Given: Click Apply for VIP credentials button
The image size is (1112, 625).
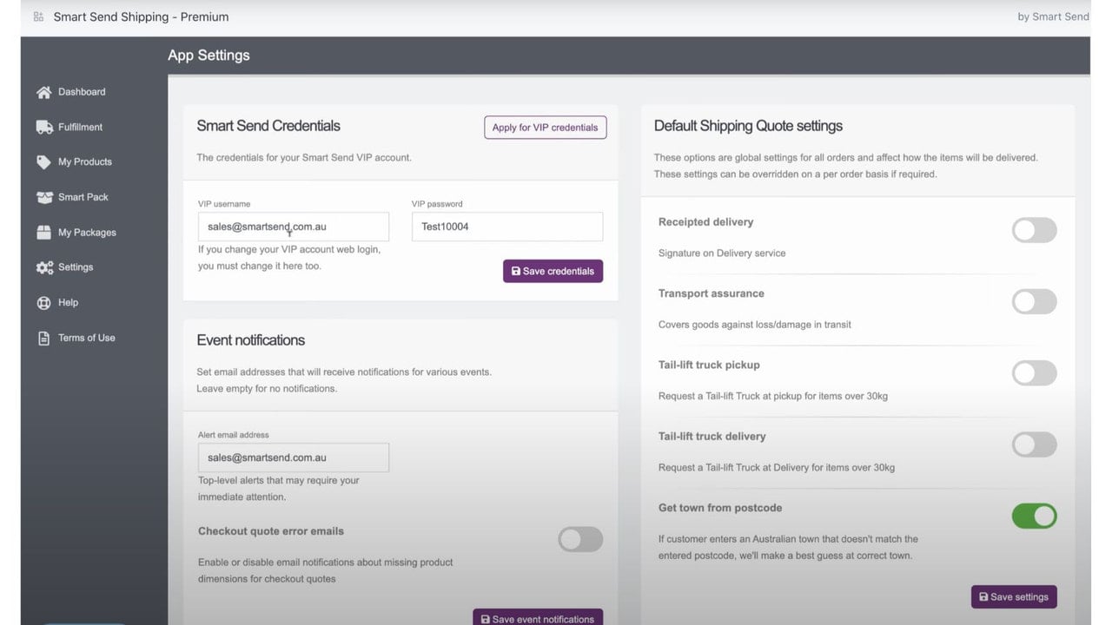Looking at the screenshot, I should 546,128.
